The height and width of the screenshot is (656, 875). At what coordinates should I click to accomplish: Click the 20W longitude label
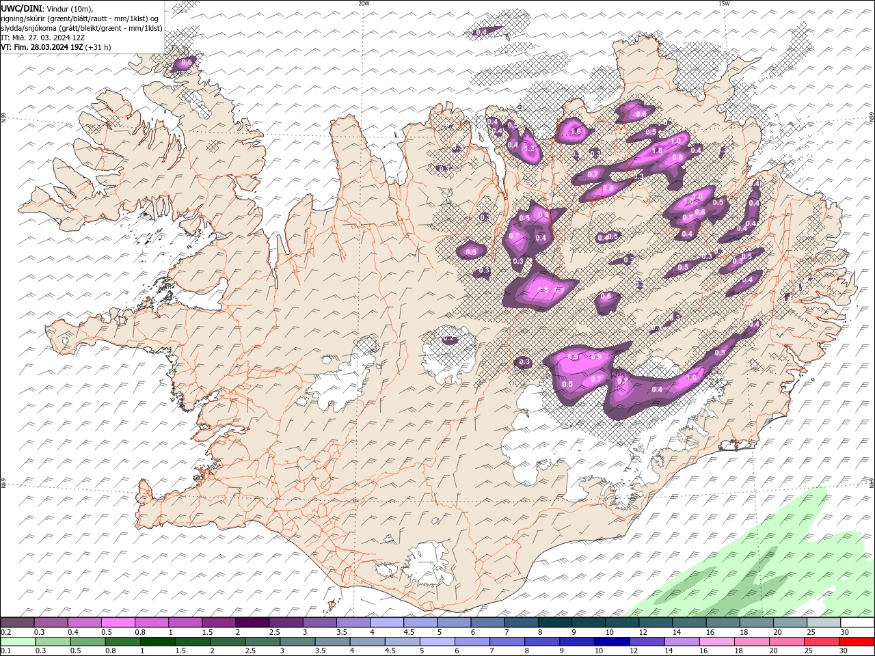point(364,3)
